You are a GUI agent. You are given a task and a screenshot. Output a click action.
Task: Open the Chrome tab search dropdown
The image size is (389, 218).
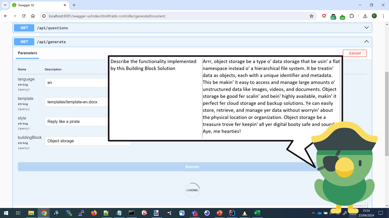(5, 5)
